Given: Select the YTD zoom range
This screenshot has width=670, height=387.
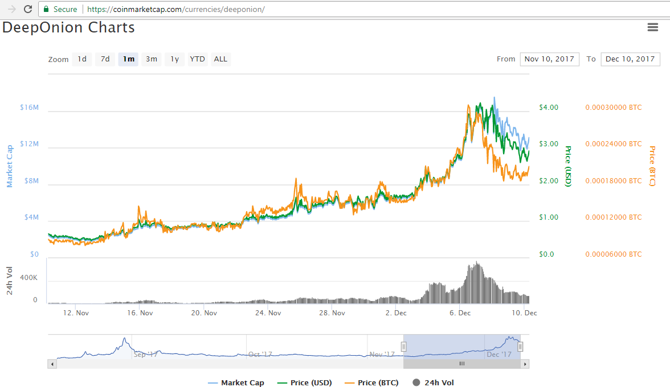Looking at the screenshot, I should point(197,59).
